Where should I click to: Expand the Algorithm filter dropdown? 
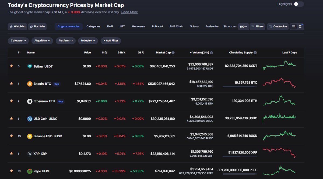43,41
